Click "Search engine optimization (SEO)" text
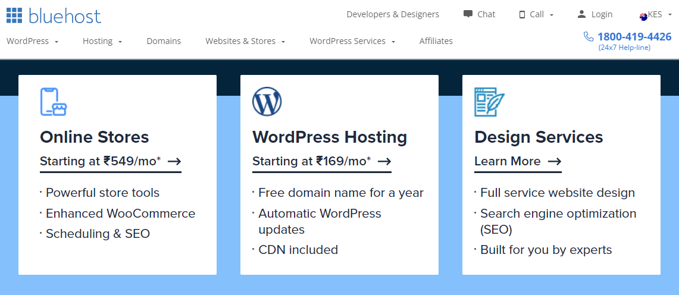Viewport: 679px width, 295px height. [x=558, y=221]
